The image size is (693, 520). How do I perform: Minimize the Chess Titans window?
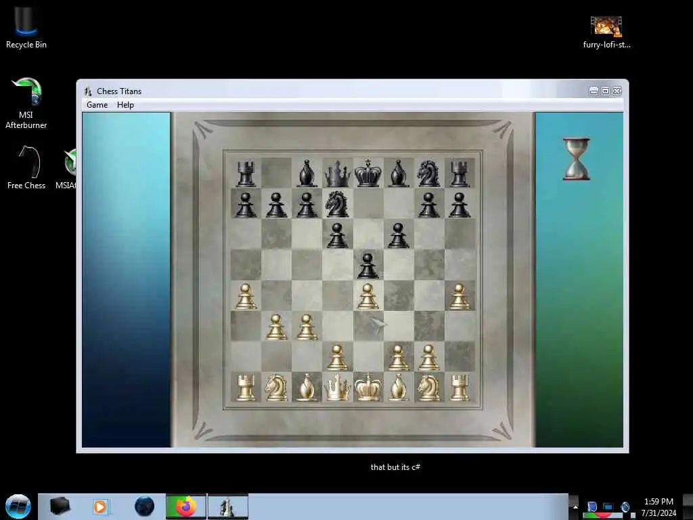(x=594, y=91)
